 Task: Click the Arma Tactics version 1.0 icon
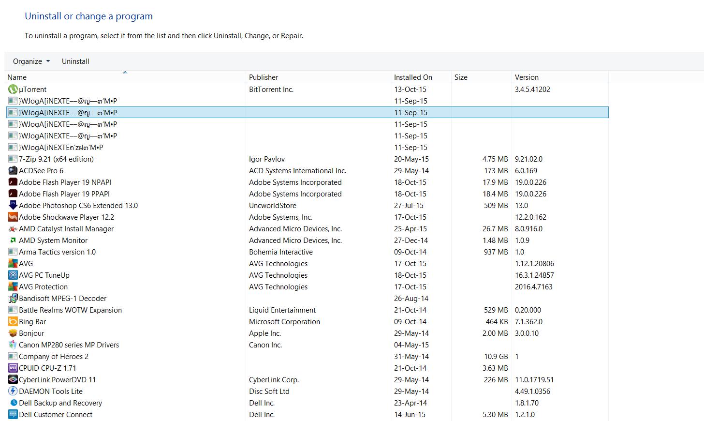point(13,252)
